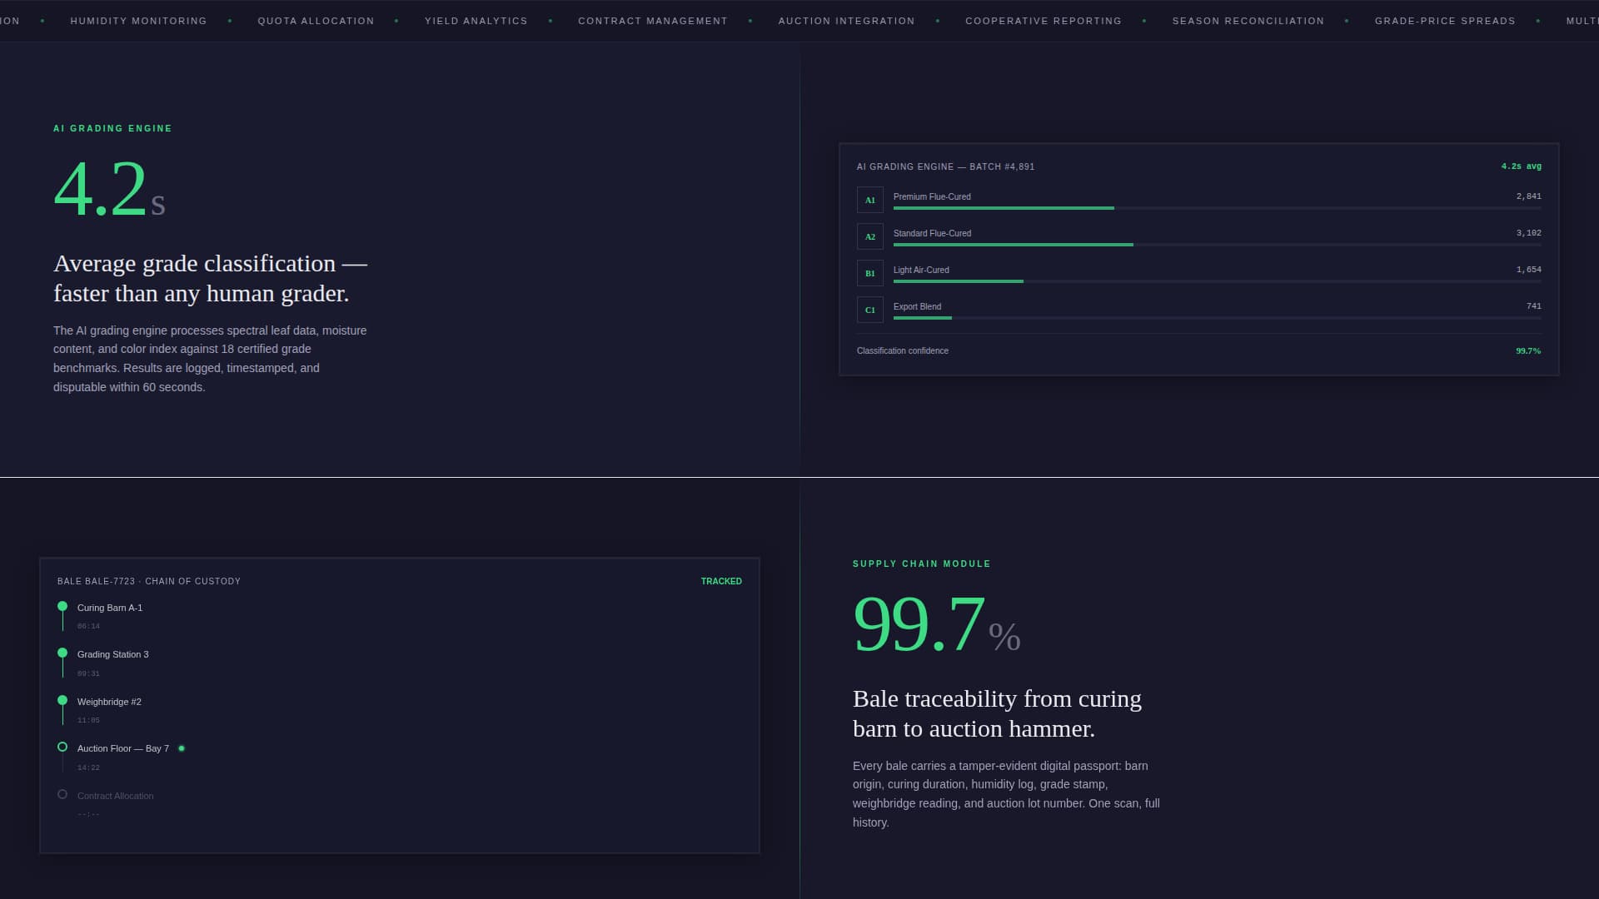Image resolution: width=1599 pixels, height=899 pixels.
Task: Click the Premium Flue-Cured progress bar
Action: pyautogui.click(x=1217, y=208)
